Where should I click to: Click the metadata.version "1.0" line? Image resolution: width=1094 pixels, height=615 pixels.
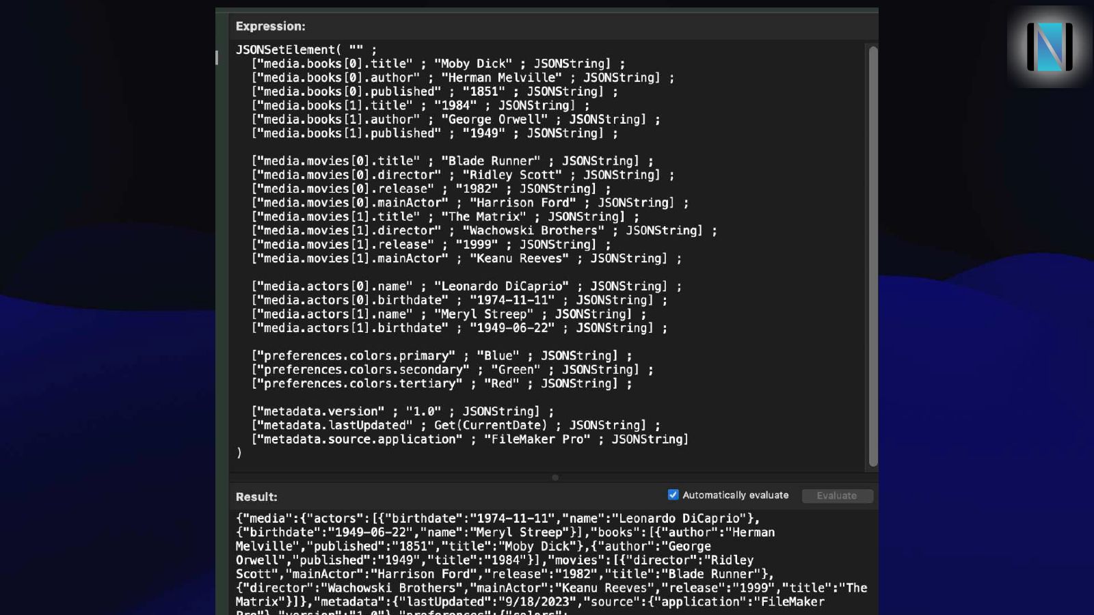(x=402, y=411)
